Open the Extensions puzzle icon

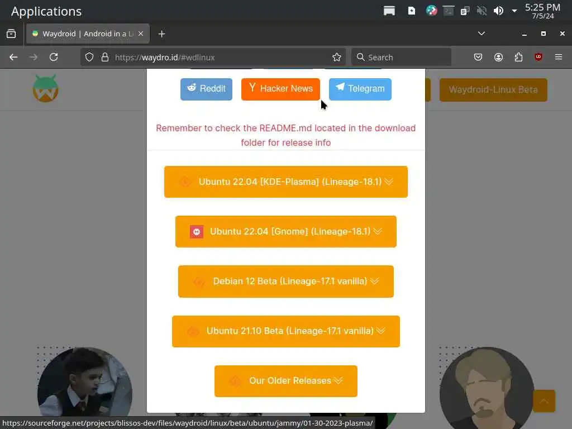point(518,58)
